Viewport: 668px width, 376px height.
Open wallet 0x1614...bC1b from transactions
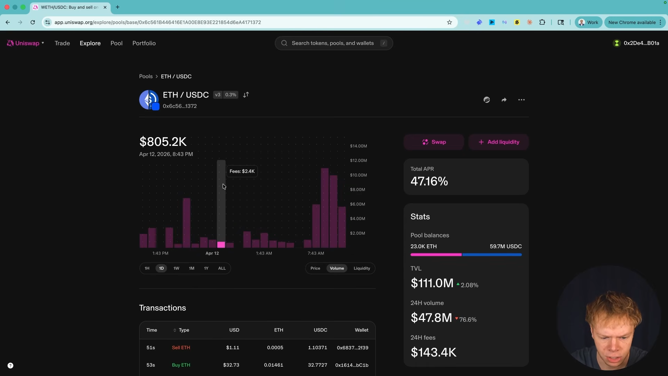pos(352,365)
